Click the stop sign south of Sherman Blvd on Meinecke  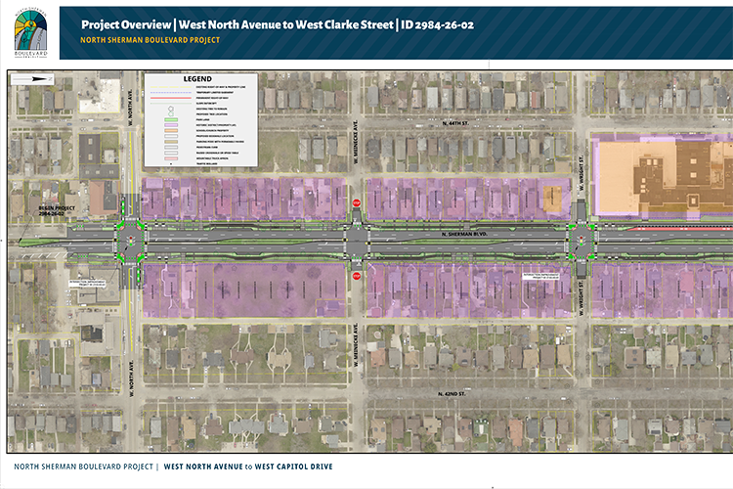tap(357, 276)
